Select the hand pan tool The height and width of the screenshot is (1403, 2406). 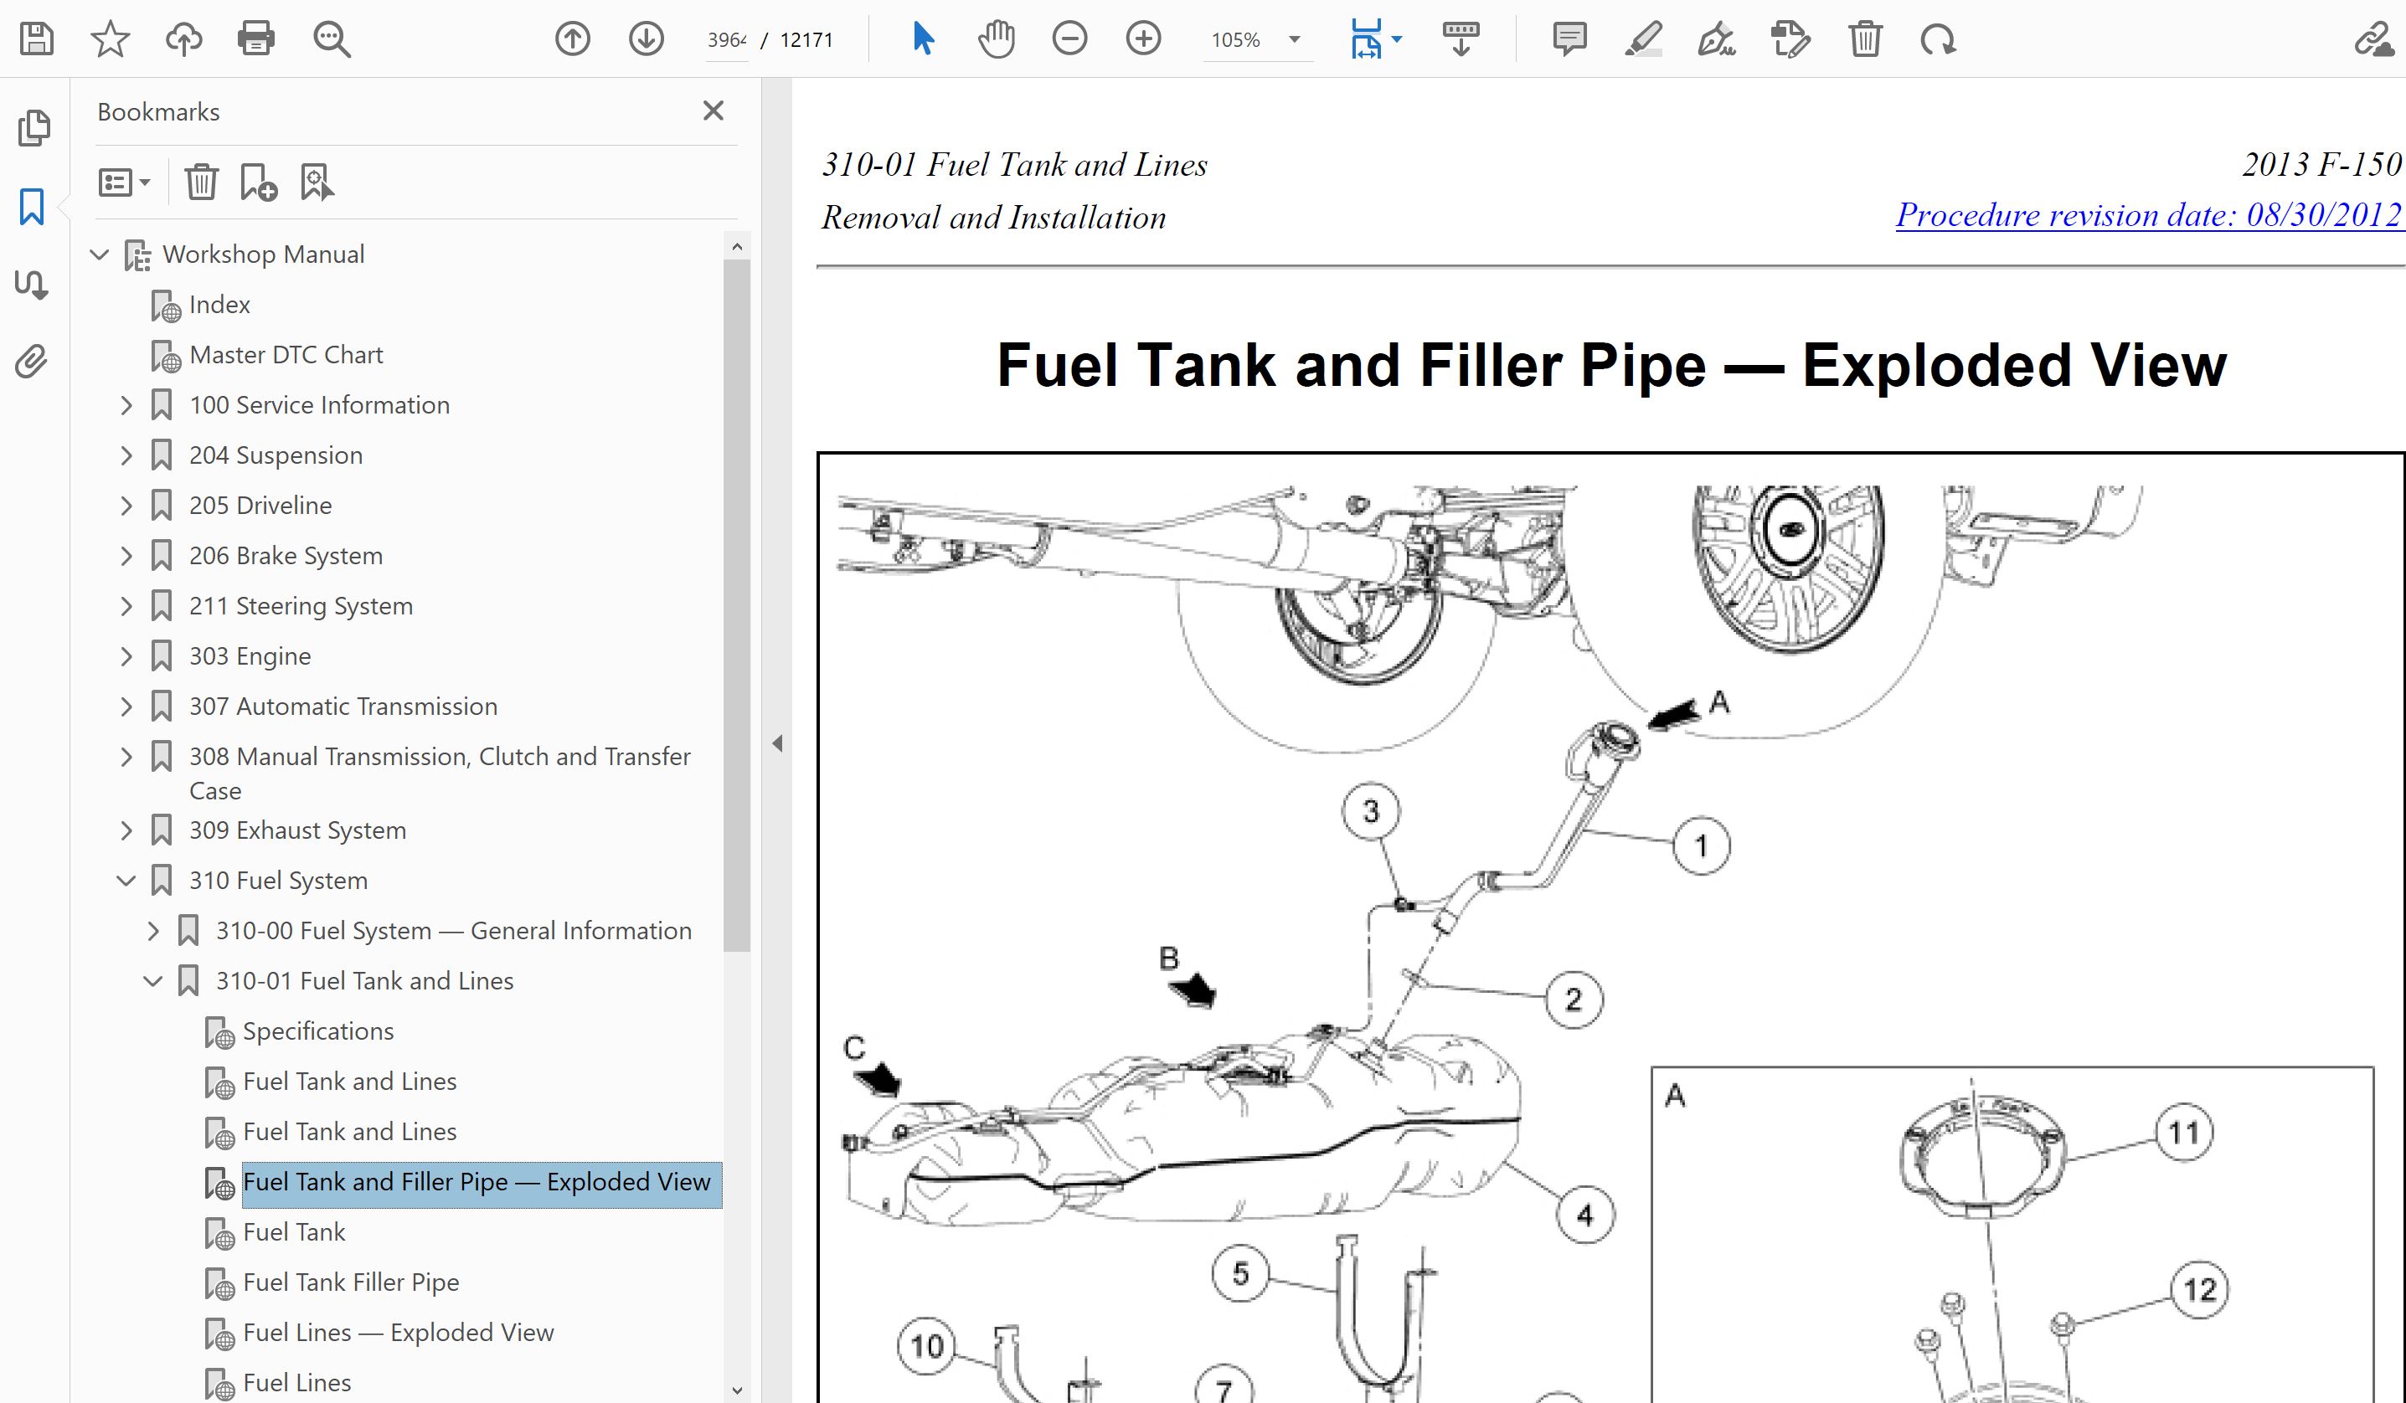click(996, 39)
